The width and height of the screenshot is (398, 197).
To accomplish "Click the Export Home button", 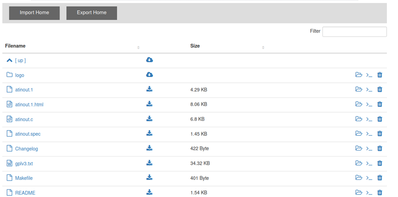I will click(x=91, y=13).
